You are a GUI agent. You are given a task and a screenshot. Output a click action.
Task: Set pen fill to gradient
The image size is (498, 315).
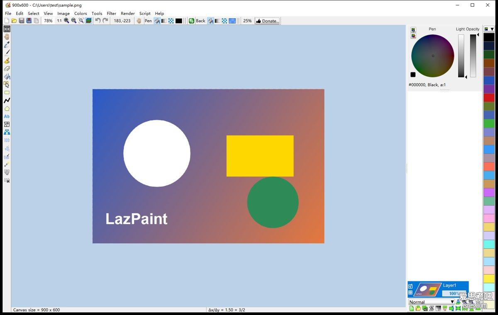(164, 21)
